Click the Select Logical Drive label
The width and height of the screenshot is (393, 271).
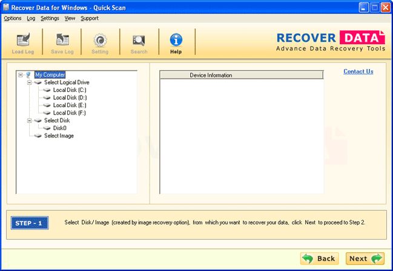click(x=67, y=82)
